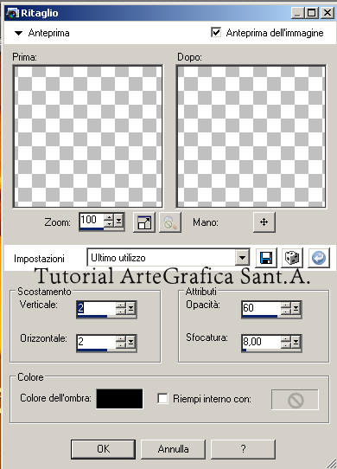Increase Orizzontale offset with up arrow
This screenshot has width=337, height=469.
[121, 338]
